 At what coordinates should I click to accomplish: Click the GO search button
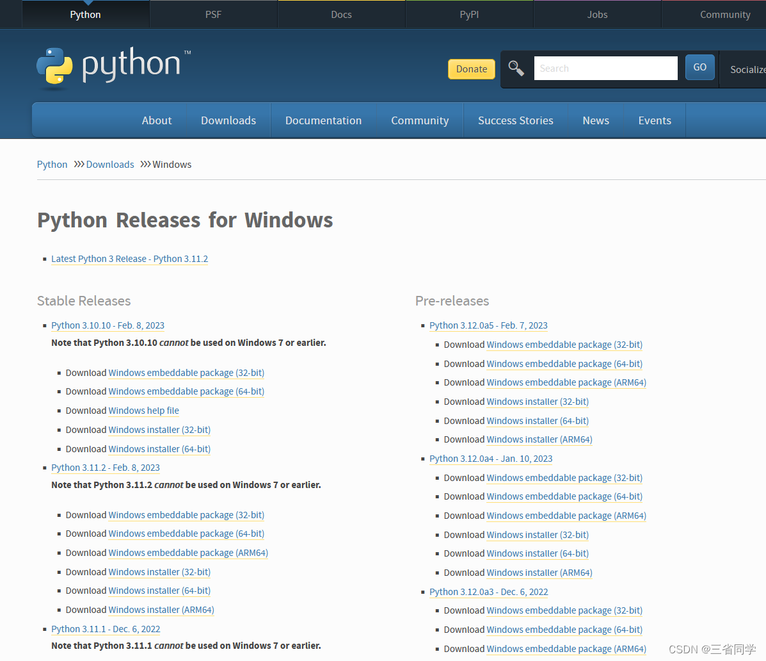pos(699,67)
